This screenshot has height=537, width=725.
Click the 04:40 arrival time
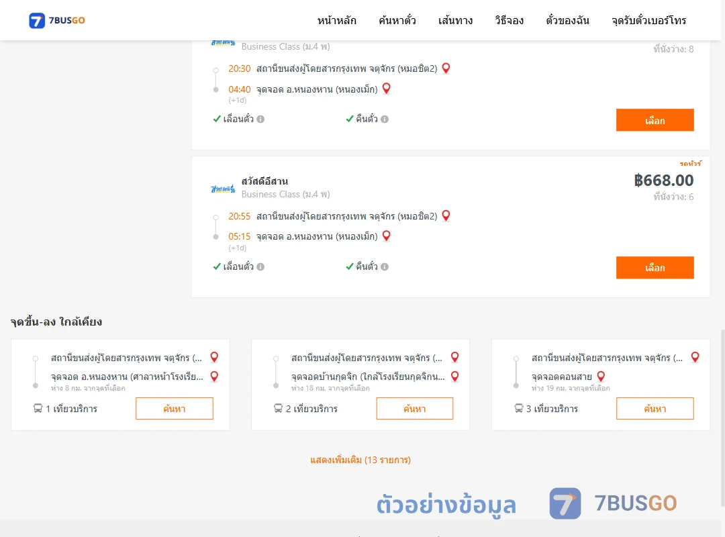pyautogui.click(x=239, y=89)
